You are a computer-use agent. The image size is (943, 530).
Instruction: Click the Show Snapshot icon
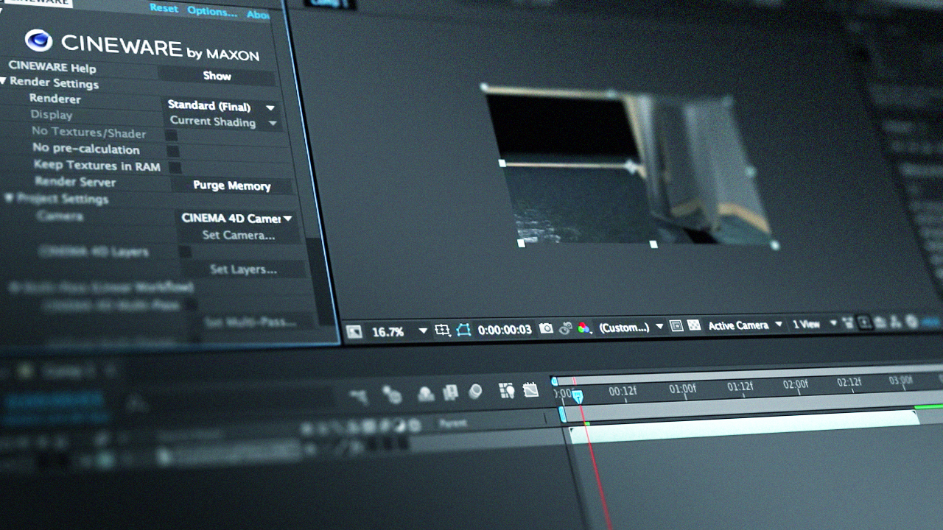click(x=565, y=328)
